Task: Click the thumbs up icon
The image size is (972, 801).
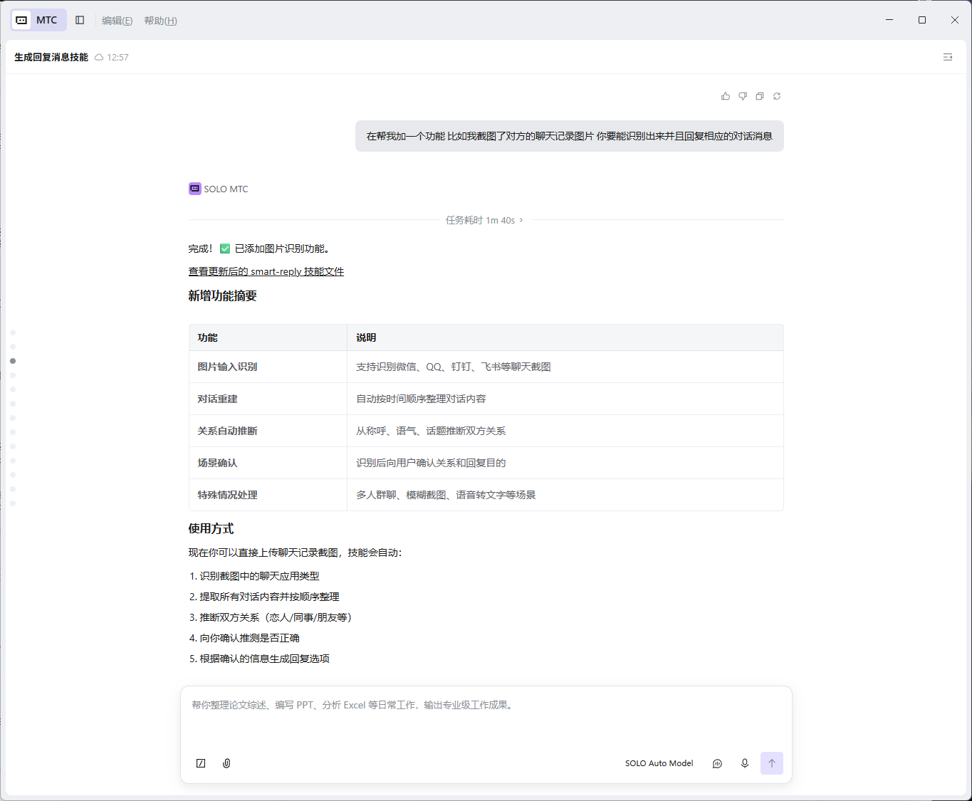Action: pos(726,96)
